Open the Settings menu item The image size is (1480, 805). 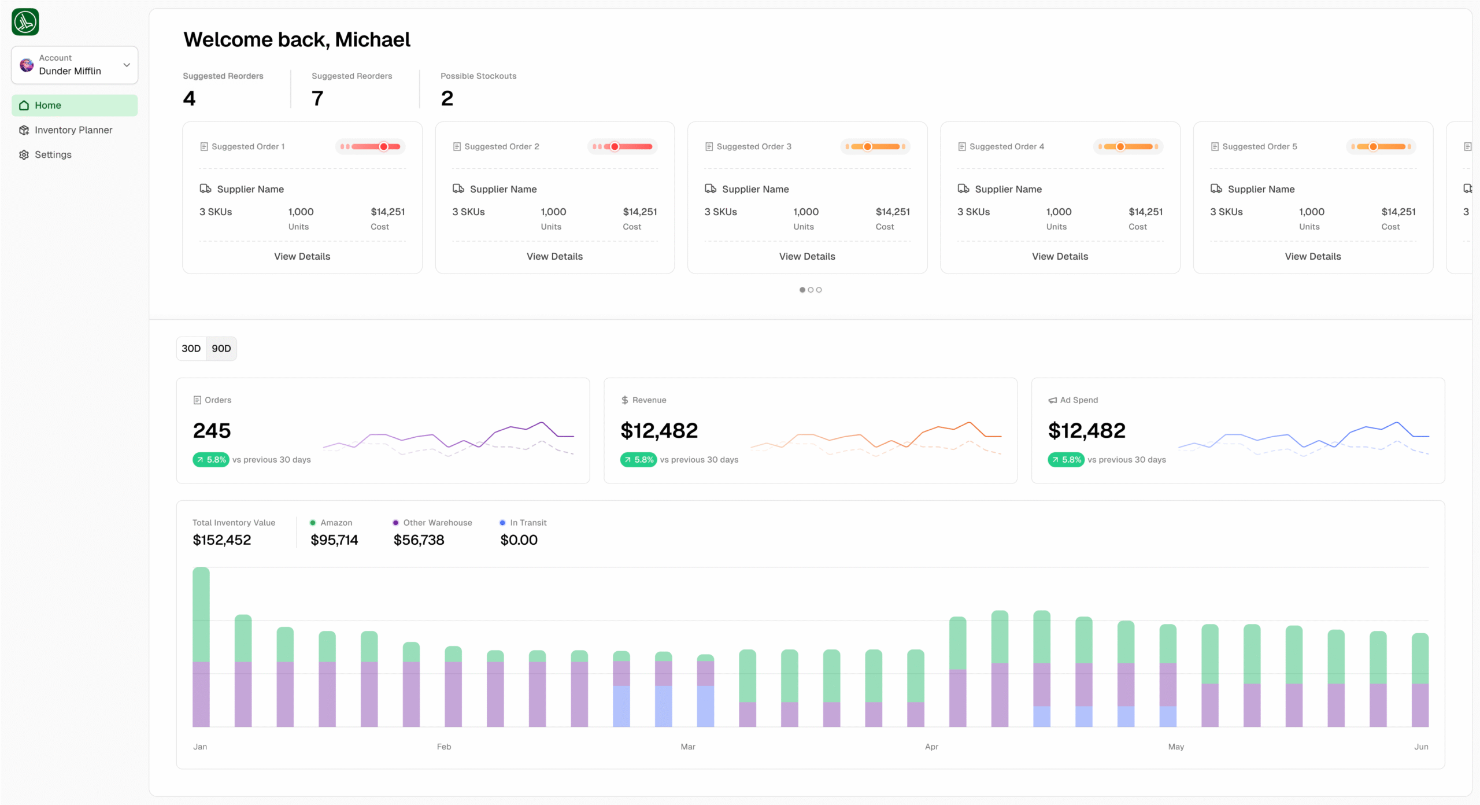coord(53,154)
